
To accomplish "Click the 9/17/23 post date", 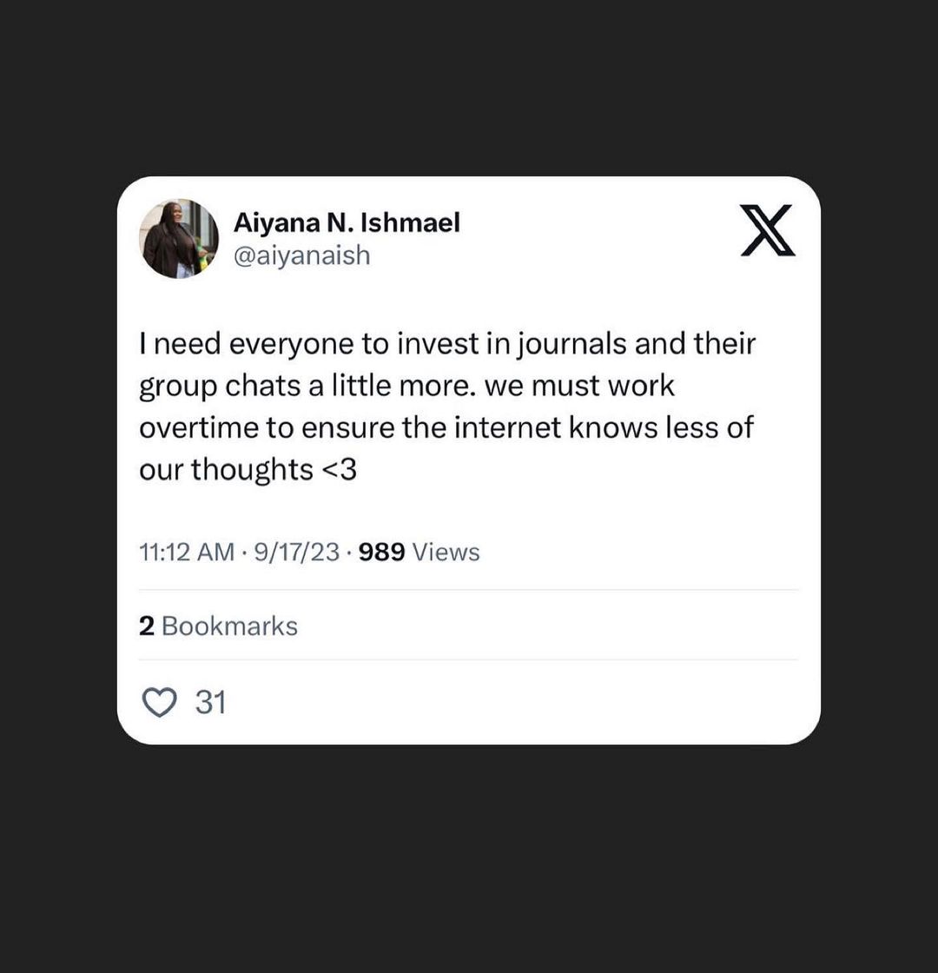I will click(297, 553).
